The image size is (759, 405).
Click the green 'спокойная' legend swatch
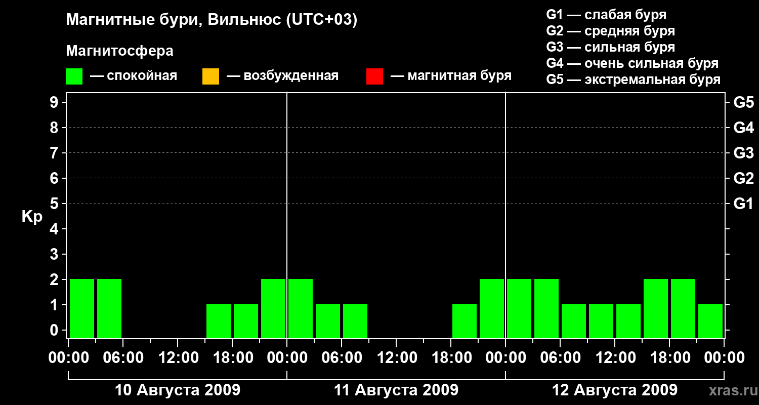click(74, 76)
